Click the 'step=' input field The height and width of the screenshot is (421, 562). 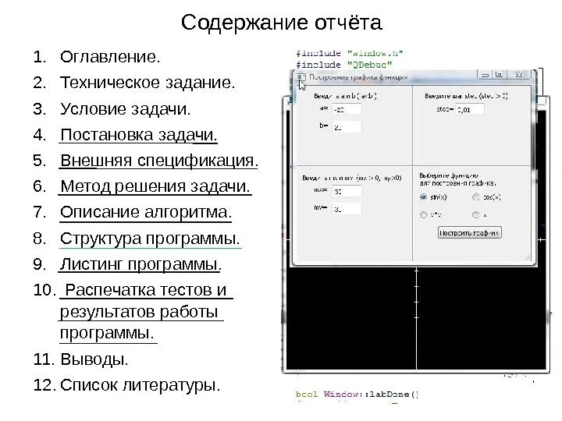pyautogui.click(x=470, y=110)
